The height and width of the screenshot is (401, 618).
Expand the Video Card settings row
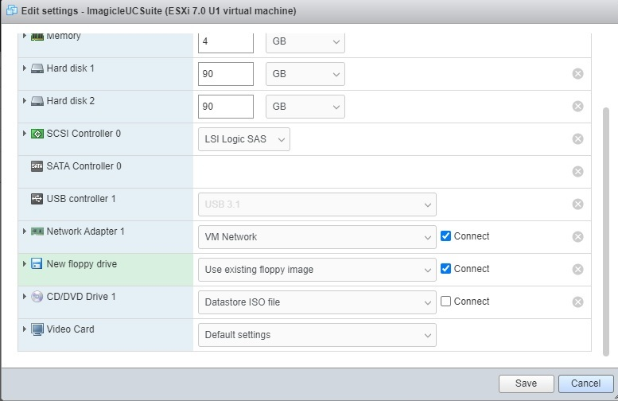click(25, 329)
